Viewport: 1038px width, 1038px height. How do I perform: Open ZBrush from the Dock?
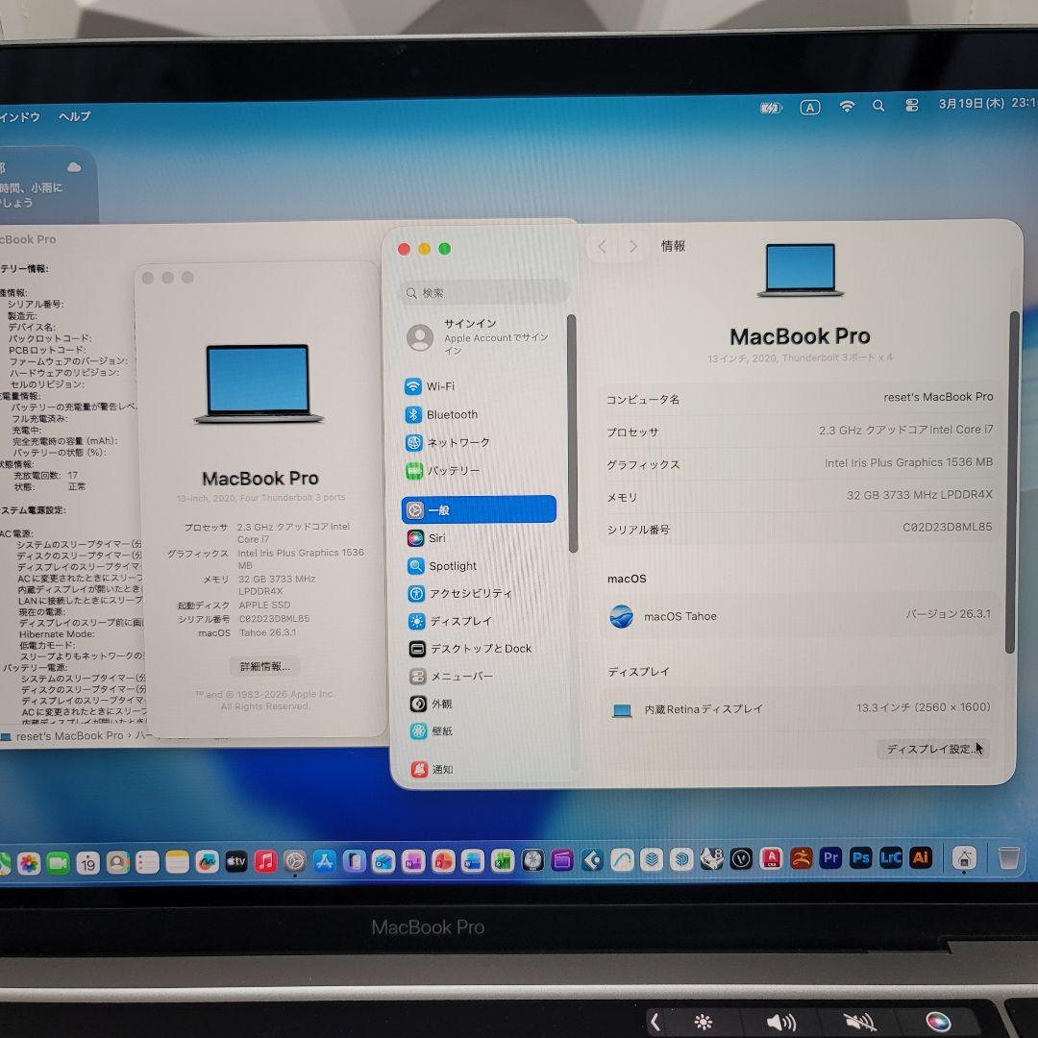tap(803, 856)
